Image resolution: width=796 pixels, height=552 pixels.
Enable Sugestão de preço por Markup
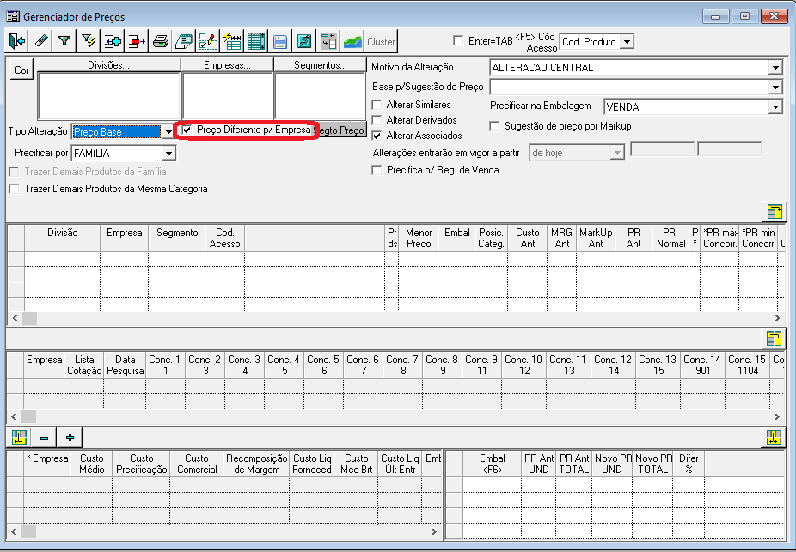click(x=494, y=126)
